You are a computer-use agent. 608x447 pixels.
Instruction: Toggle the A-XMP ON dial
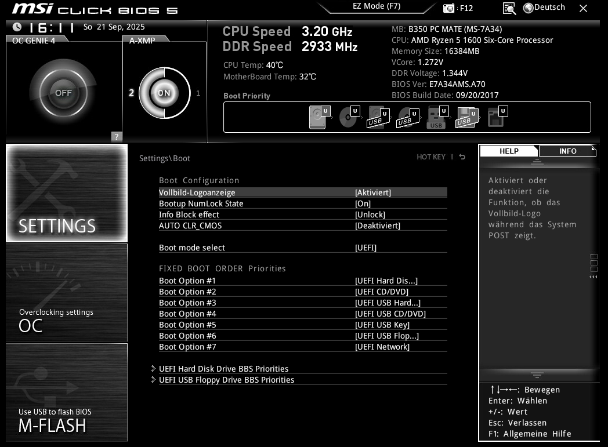point(164,93)
